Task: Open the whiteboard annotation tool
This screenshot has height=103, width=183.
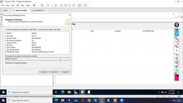Action: click(x=177, y=62)
